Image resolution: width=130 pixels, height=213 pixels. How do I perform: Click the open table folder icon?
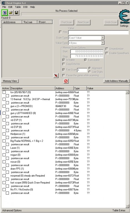coord(11,13)
